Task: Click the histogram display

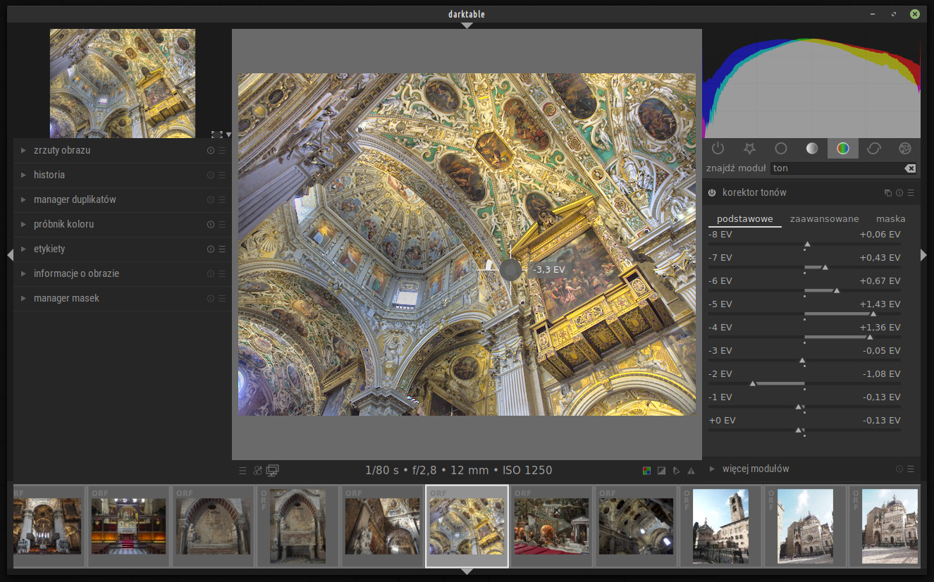Action: point(811,83)
